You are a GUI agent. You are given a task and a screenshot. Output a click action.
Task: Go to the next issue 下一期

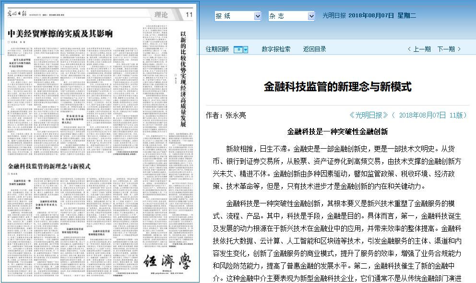[449, 49]
